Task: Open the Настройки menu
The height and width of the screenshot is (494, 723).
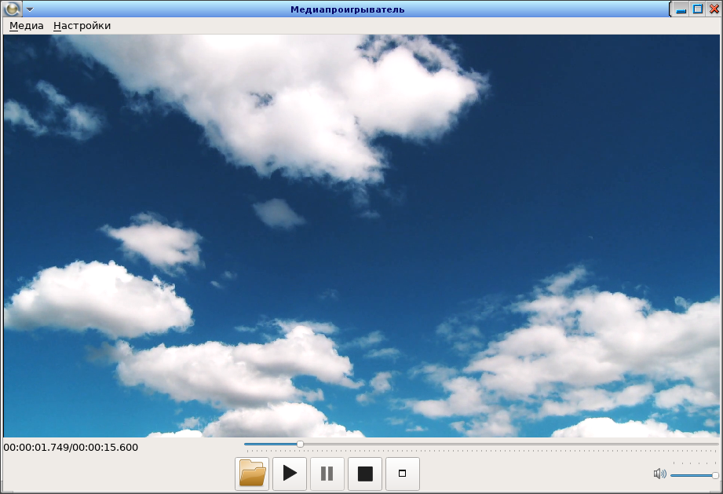Action: pos(82,25)
